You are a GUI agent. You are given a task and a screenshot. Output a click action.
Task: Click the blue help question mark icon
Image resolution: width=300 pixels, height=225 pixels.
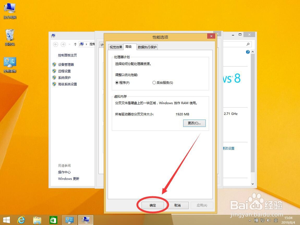pos(247,52)
